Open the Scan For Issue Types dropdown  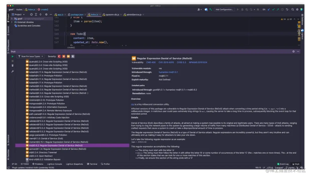[30, 56]
